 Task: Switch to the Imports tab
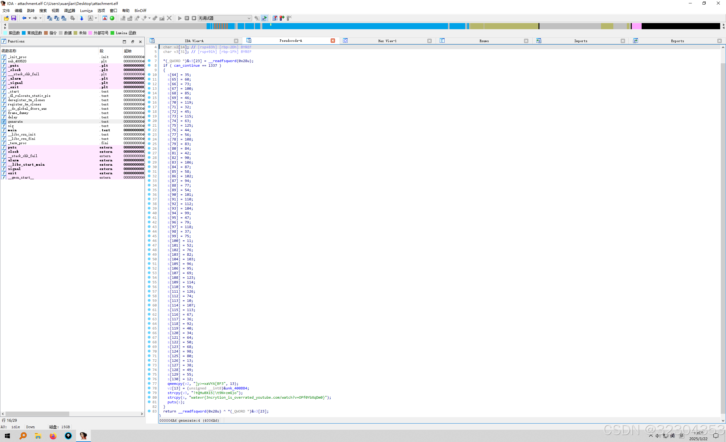(580, 41)
